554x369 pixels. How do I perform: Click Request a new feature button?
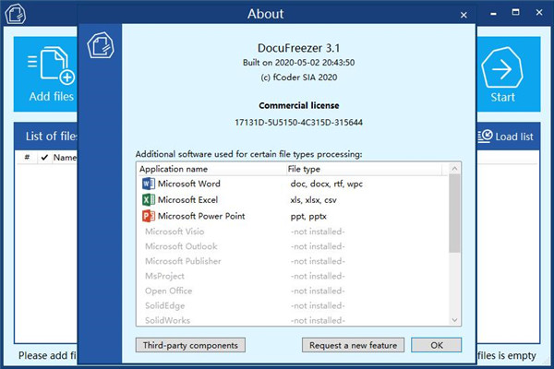click(353, 345)
